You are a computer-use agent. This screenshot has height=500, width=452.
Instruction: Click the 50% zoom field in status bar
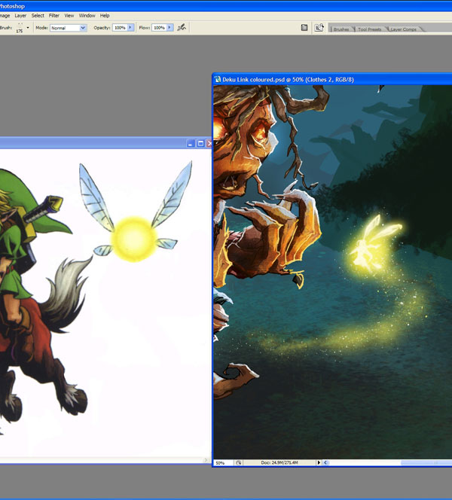[x=224, y=462]
